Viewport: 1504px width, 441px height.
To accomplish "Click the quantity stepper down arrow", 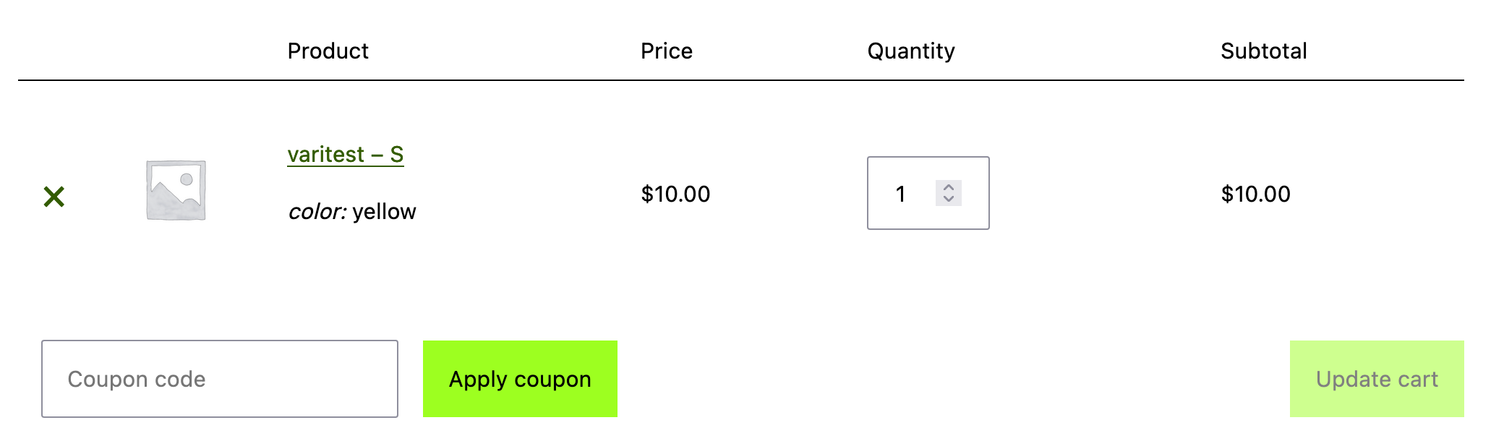I will pos(949,201).
